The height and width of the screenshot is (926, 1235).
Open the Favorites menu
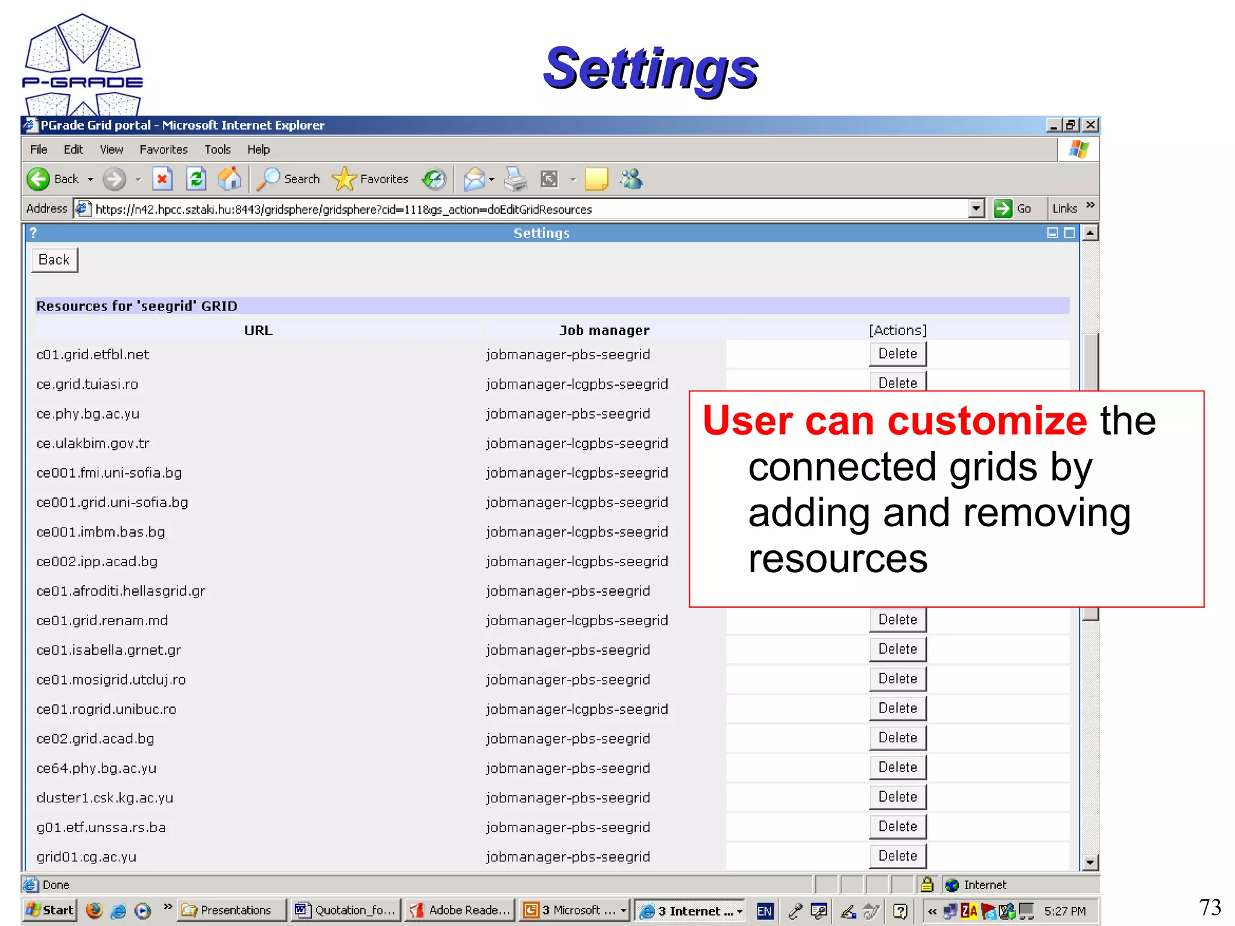click(163, 150)
